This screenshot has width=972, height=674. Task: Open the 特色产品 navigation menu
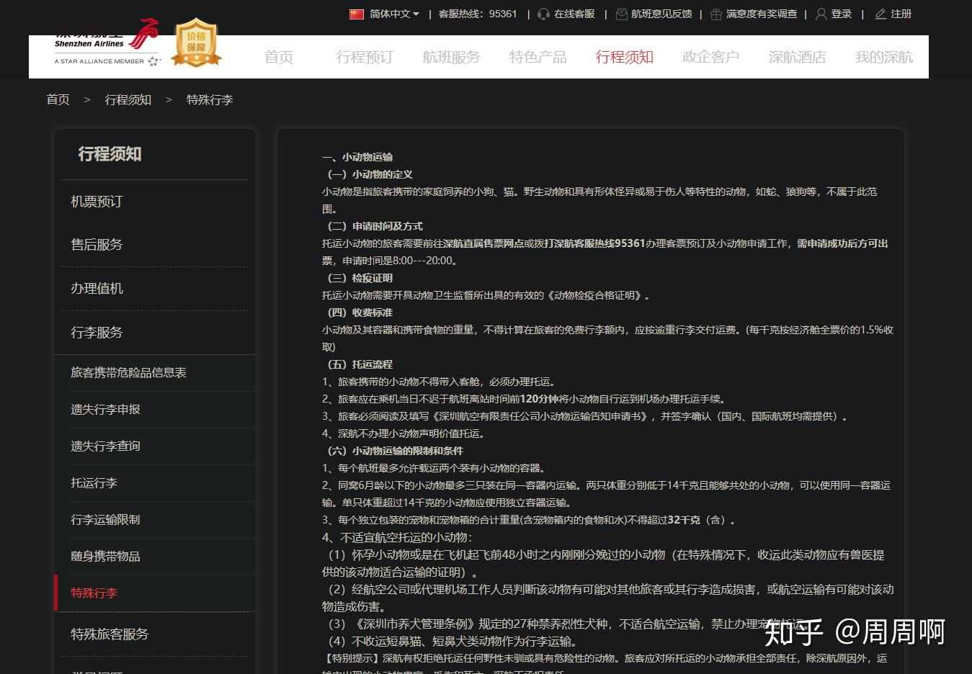tap(538, 57)
